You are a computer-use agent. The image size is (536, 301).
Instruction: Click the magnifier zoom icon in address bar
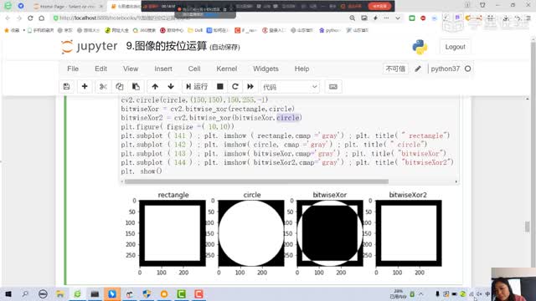tap(352, 18)
